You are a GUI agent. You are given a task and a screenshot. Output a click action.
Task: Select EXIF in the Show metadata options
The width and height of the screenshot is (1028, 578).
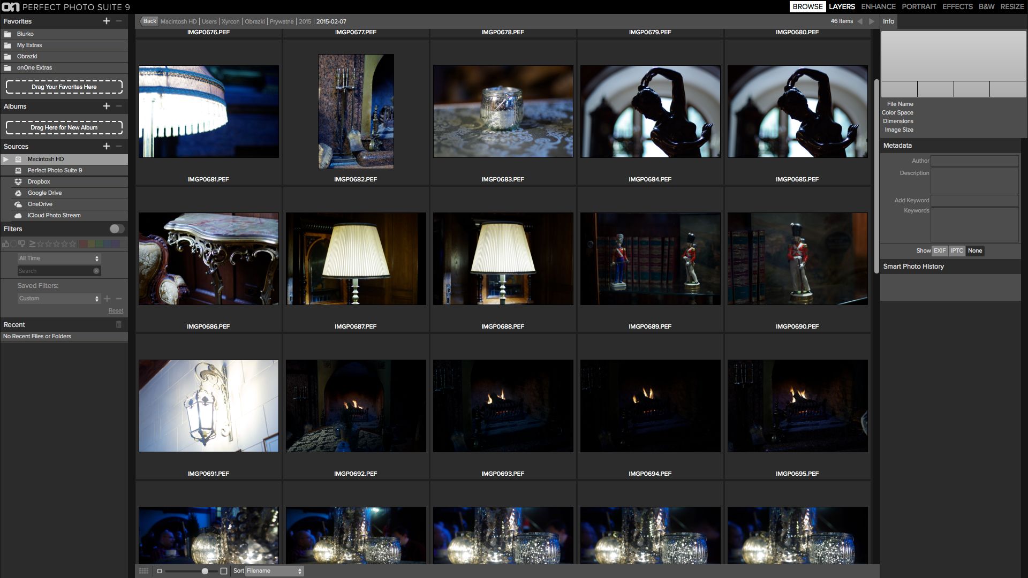[940, 250]
